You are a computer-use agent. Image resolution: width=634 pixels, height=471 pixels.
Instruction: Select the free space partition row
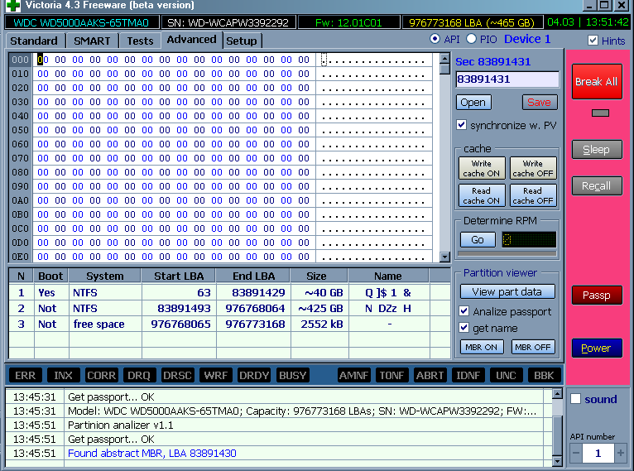[229, 324]
